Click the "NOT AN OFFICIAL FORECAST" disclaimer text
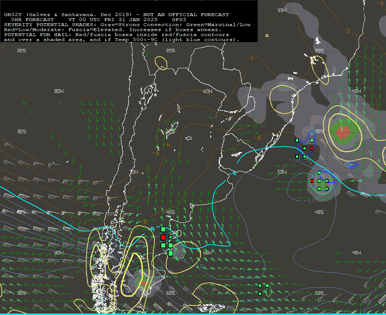 186,15
